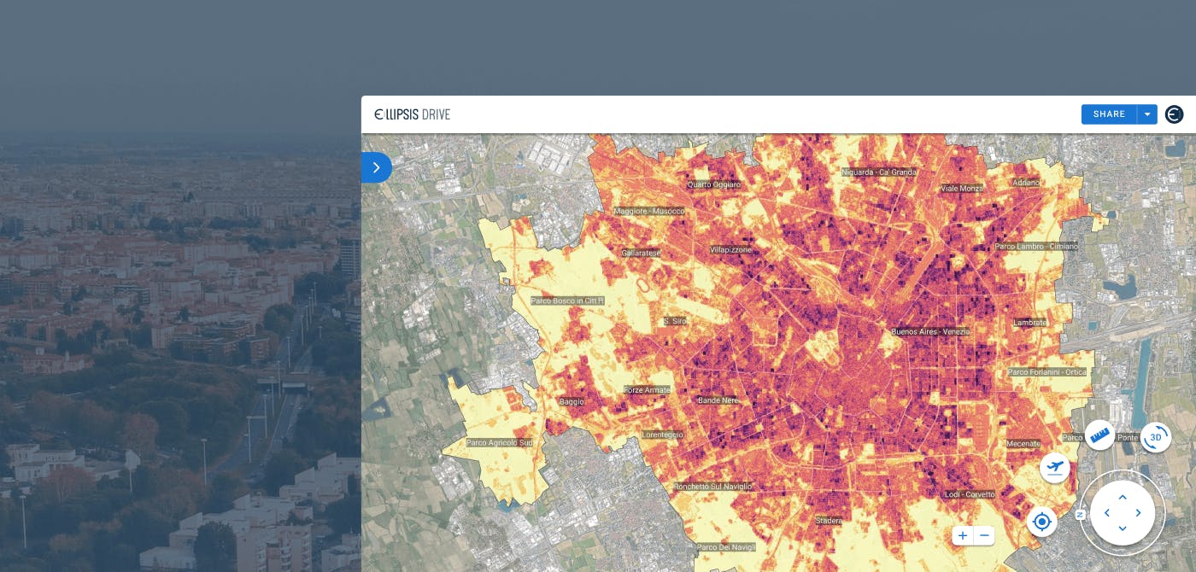Click the Lorenteggio map label
The width and height of the screenshot is (1196, 572).
[x=663, y=435]
